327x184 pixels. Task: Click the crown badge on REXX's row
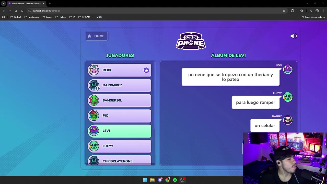coord(146,70)
